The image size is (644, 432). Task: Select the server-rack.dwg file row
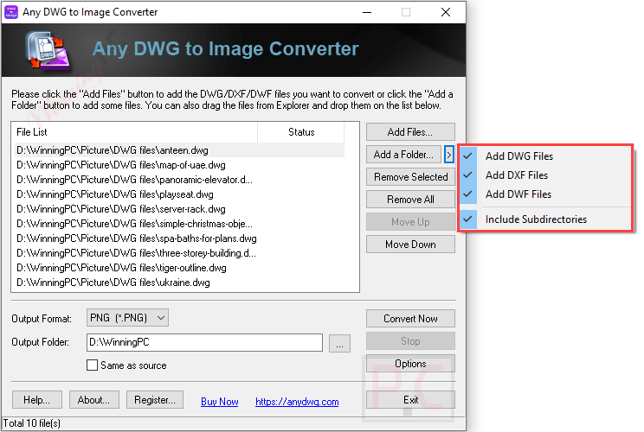point(179,209)
